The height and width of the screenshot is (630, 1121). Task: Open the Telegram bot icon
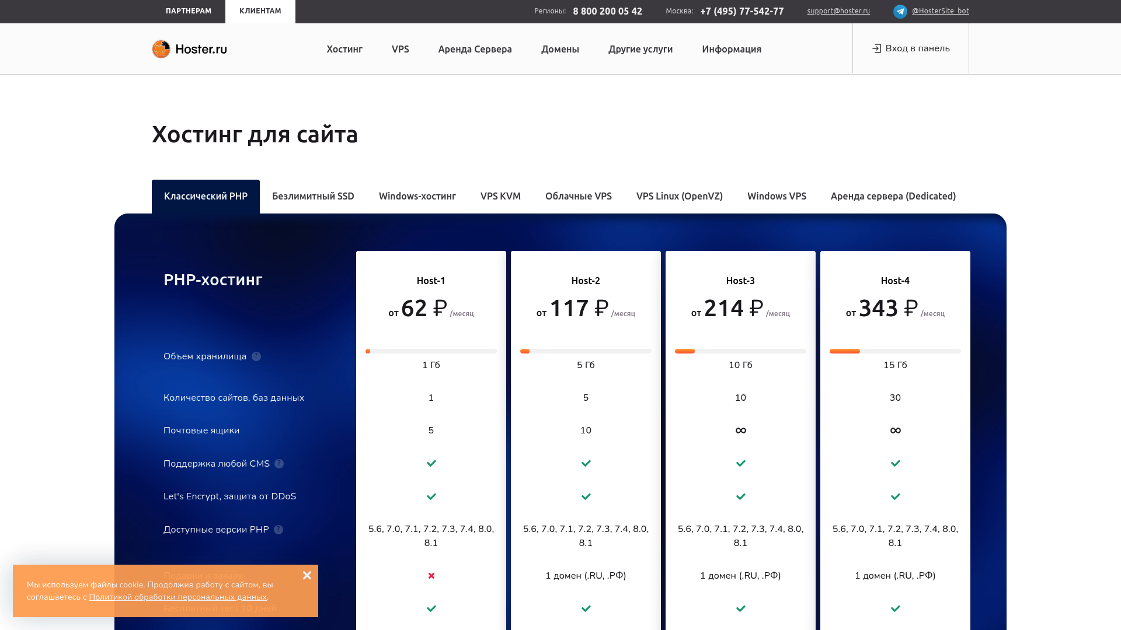900,11
